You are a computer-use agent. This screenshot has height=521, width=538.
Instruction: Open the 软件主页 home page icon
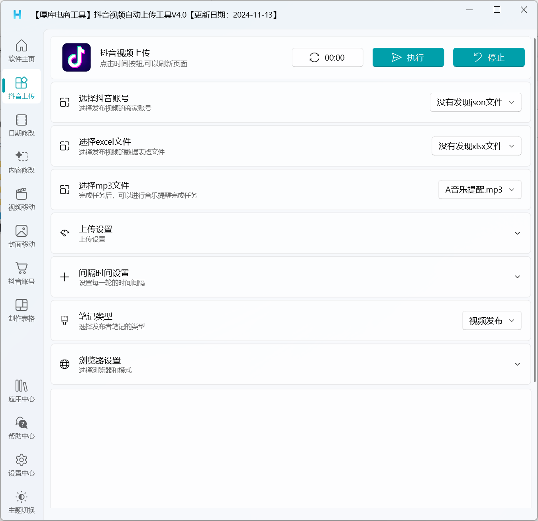point(22,45)
